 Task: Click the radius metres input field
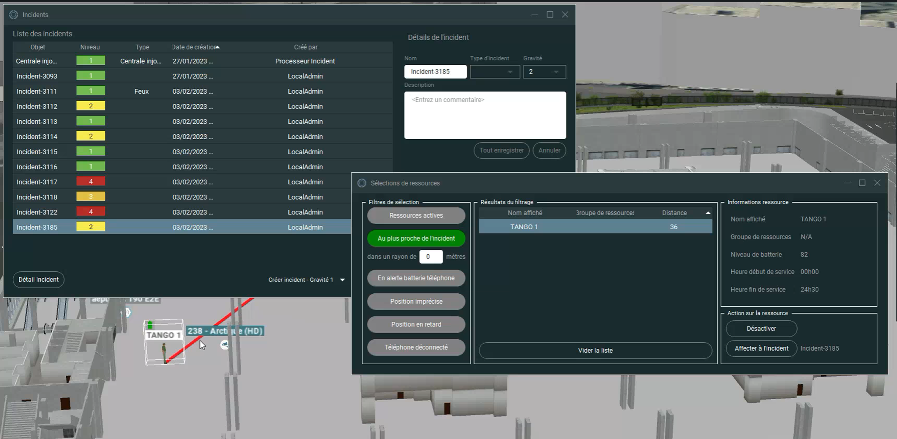pyautogui.click(x=430, y=256)
